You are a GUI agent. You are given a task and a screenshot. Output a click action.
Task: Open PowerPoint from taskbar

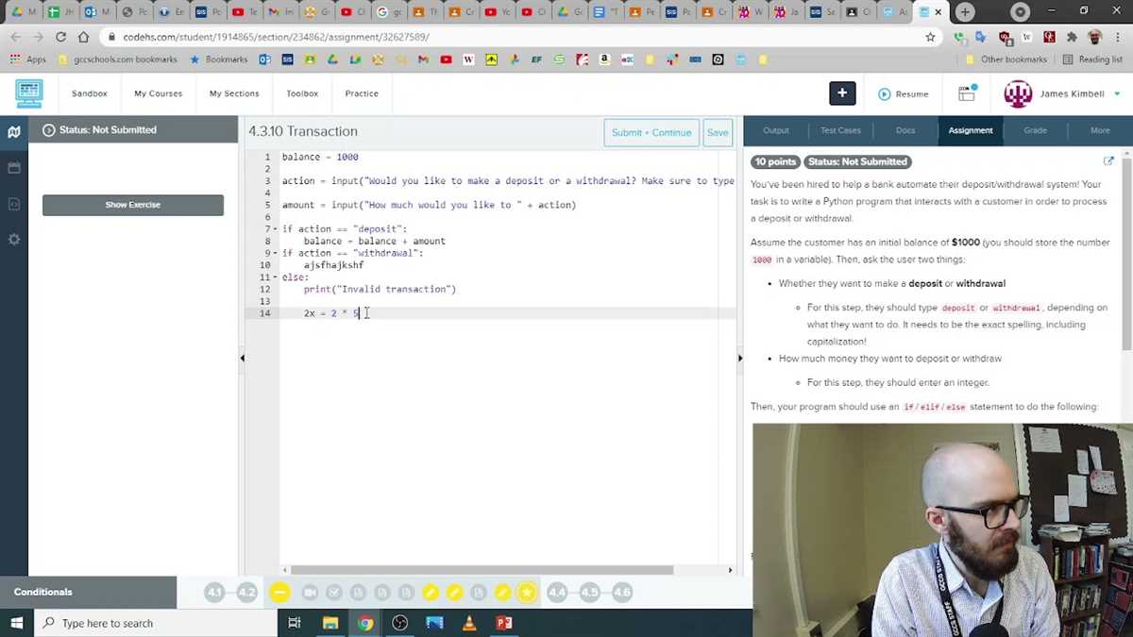(504, 623)
